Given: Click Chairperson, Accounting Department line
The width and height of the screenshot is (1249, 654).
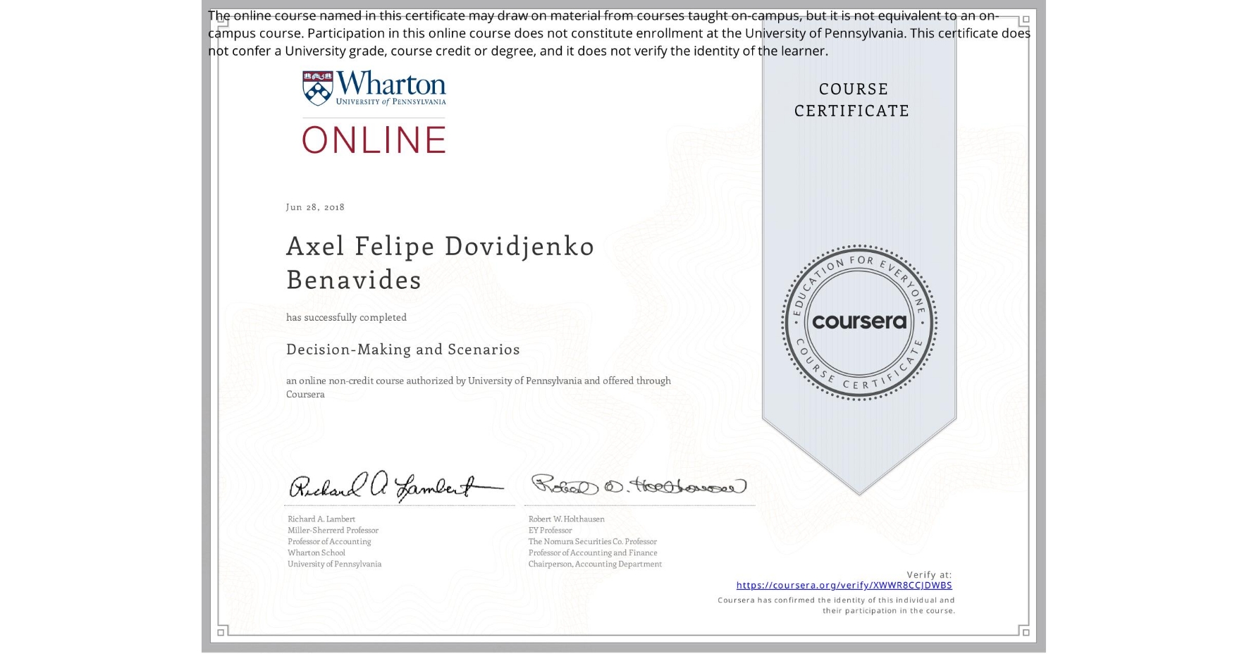Looking at the screenshot, I should (x=595, y=564).
